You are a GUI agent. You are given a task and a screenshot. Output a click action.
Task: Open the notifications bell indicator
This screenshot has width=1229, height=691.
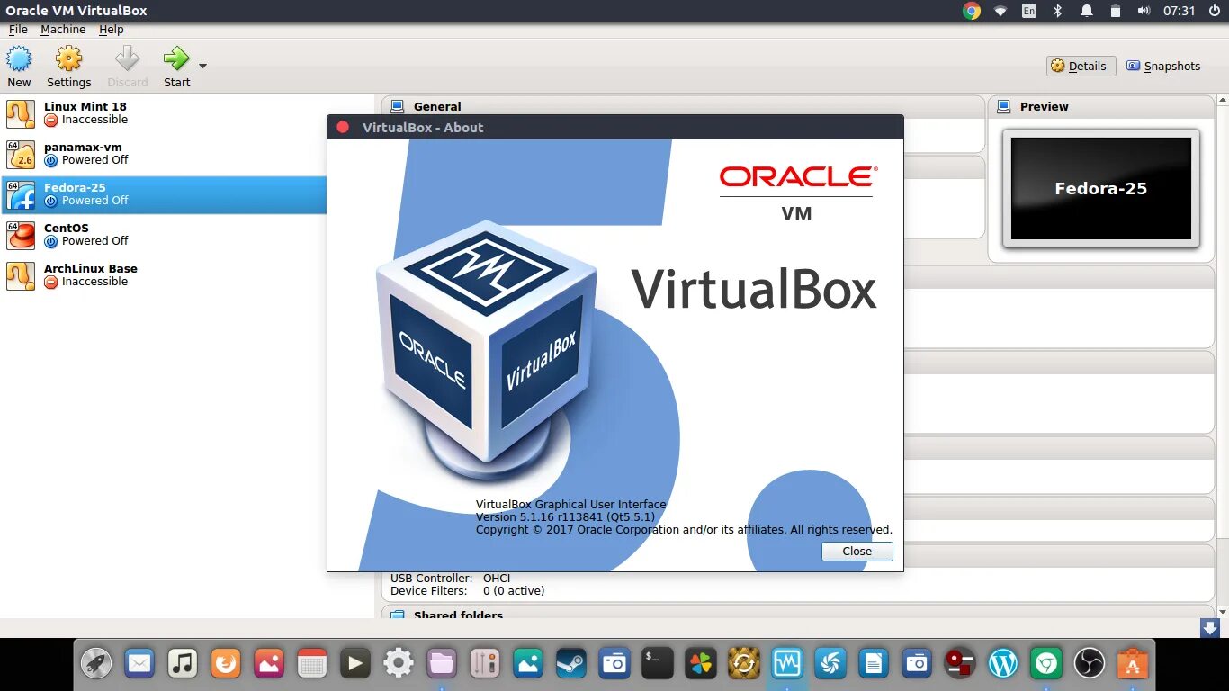(x=1087, y=11)
